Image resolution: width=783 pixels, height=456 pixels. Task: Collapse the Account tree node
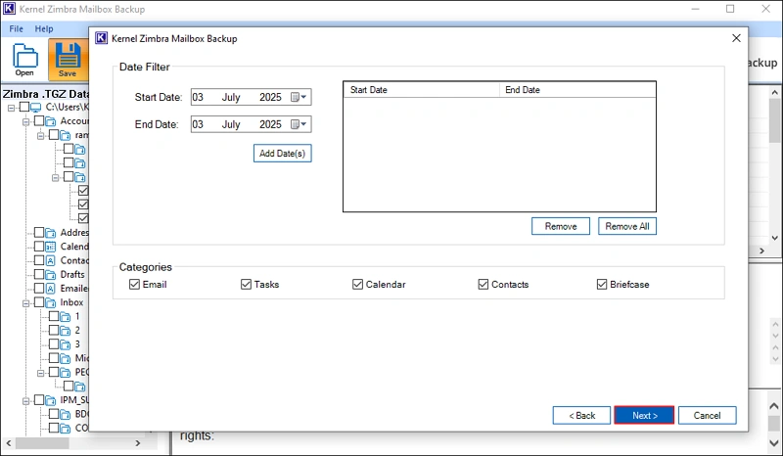26,121
